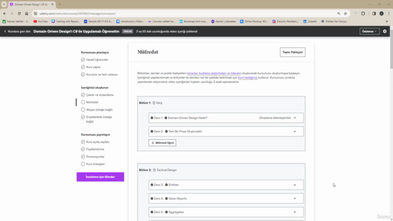Viewport: 393px width, 221px height.
Task: Open the Introduction | Milan... bookmark
Action: [130, 21]
